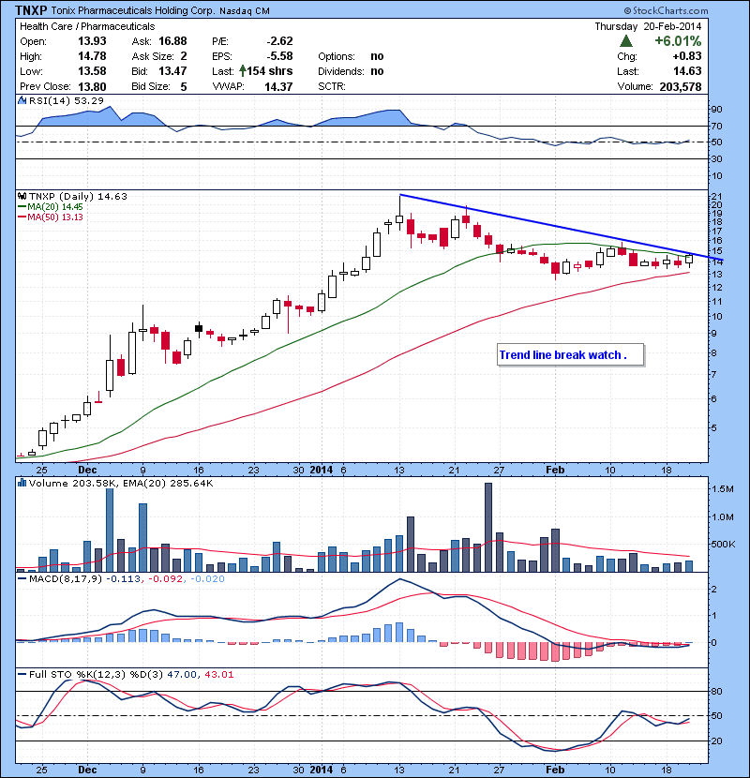Click the Health Care / Pharmaceuticals sector text

point(87,26)
